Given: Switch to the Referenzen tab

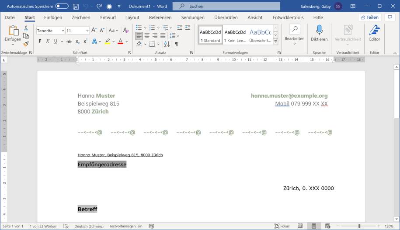Looking at the screenshot, I should tap(160, 17).
